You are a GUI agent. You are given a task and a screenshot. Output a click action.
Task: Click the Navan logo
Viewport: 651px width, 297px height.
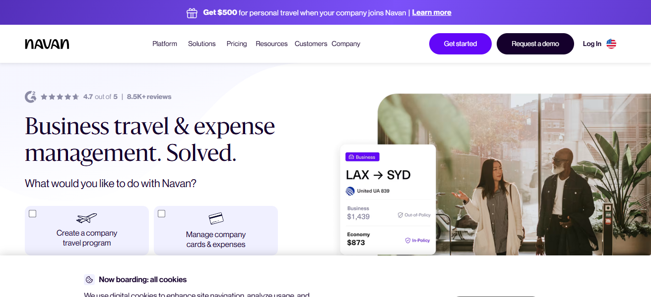click(x=47, y=44)
